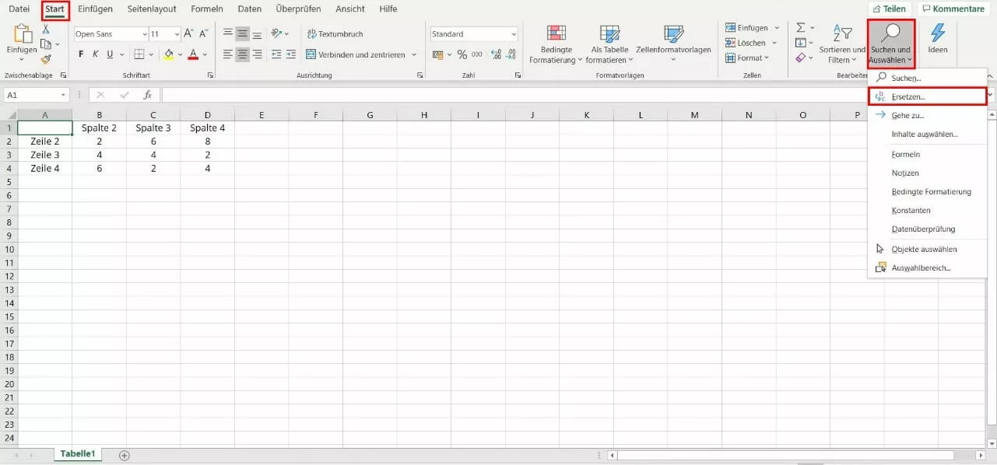Open the Open Sans font dropdown
This screenshot has width=997, height=465.
pos(144,34)
